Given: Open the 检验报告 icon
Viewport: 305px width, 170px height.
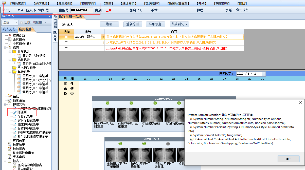Looking at the screenshot, I should coord(10,149).
